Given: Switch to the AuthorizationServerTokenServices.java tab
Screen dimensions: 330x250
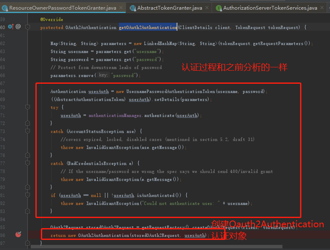Looking at the screenshot, I should click(x=270, y=8).
